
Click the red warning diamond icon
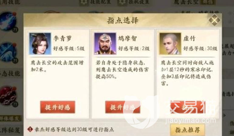(x=30, y=129)
